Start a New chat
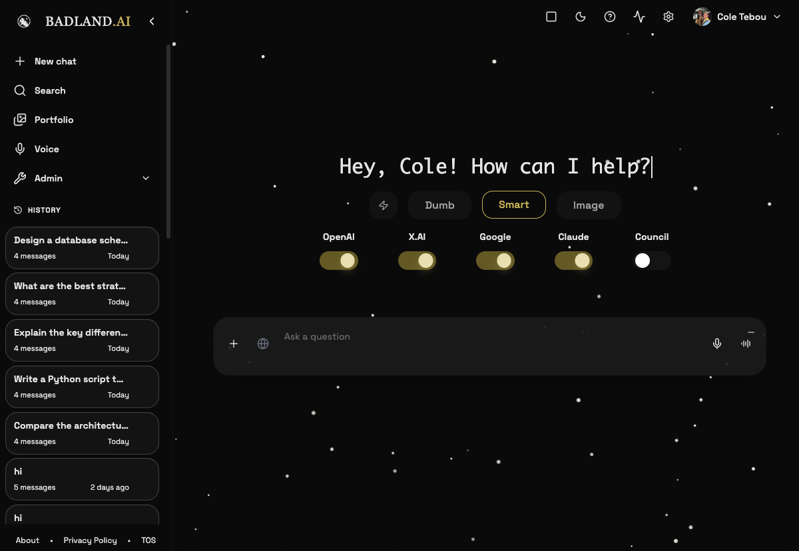Screen dimensions: 799x551 [55, 61]
